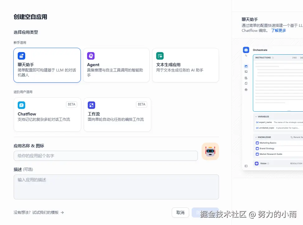Click the arrow beside the template link
Image resolution: width=303 pixels, height=225 pixels.
[x=62, y=213]
